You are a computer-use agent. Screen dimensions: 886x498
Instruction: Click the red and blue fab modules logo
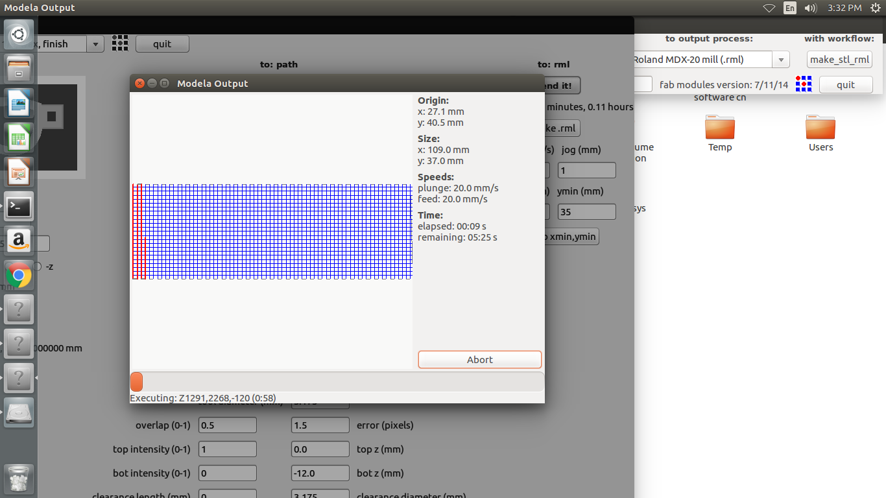804,84
